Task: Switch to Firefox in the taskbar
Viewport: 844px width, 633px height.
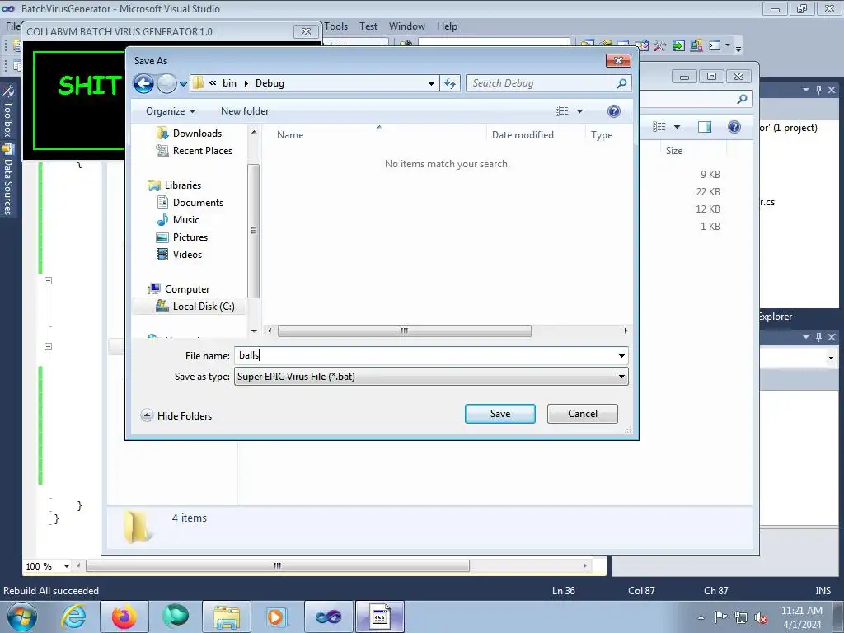Action: [124, 617]
